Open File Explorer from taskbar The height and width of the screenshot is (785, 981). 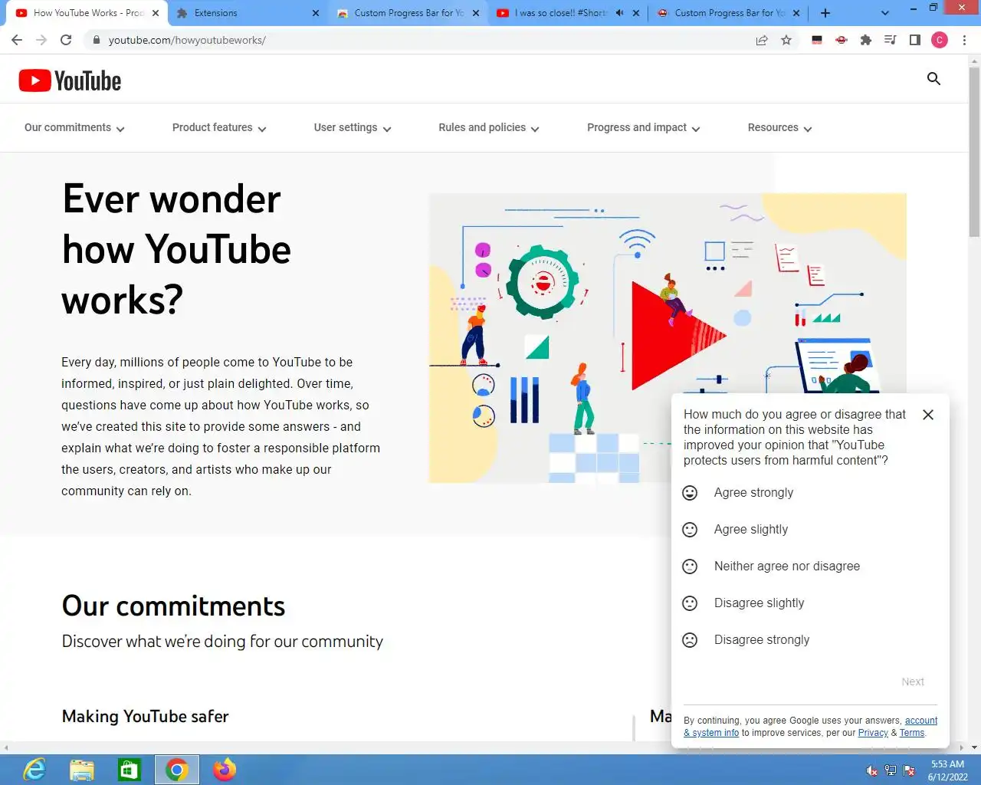point(82,770)
